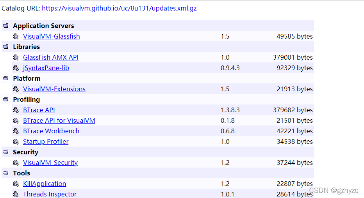Open the Catalog URL updates.xml.gz link
364x198 pixels.
[119, 8]
